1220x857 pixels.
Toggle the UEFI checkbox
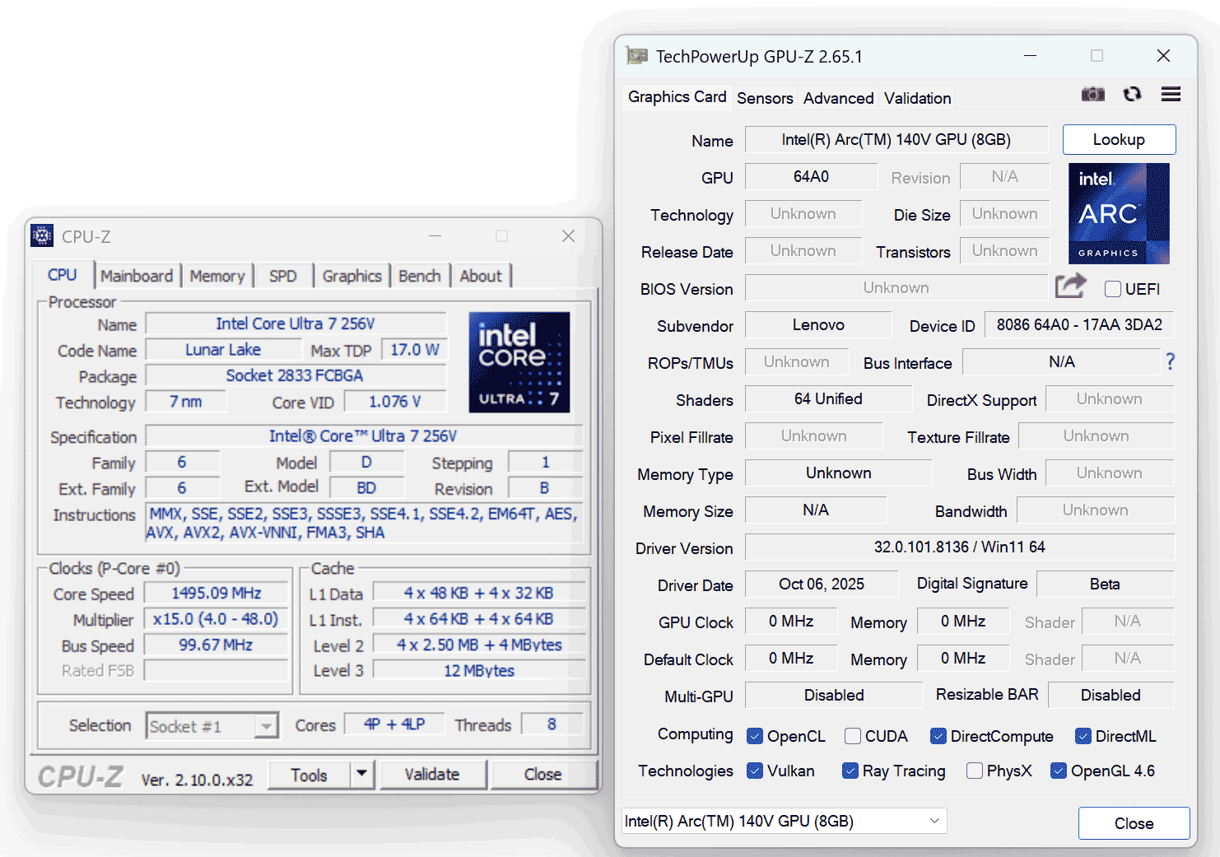[x=1113, y=289]
